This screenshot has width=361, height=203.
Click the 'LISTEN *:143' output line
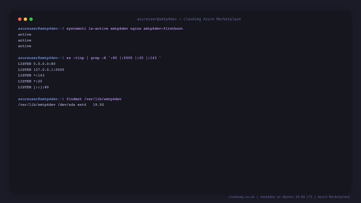pyautogui.click(x=31, y=75)
